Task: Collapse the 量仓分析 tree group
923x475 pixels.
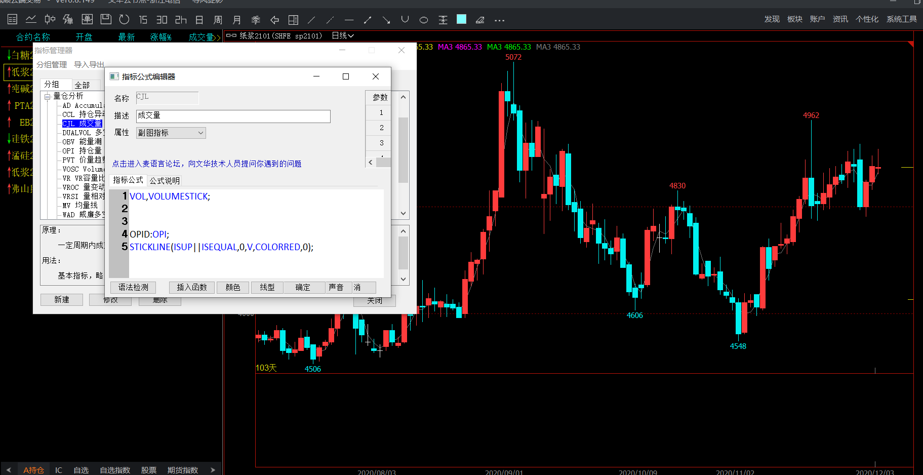Action: 47,96
